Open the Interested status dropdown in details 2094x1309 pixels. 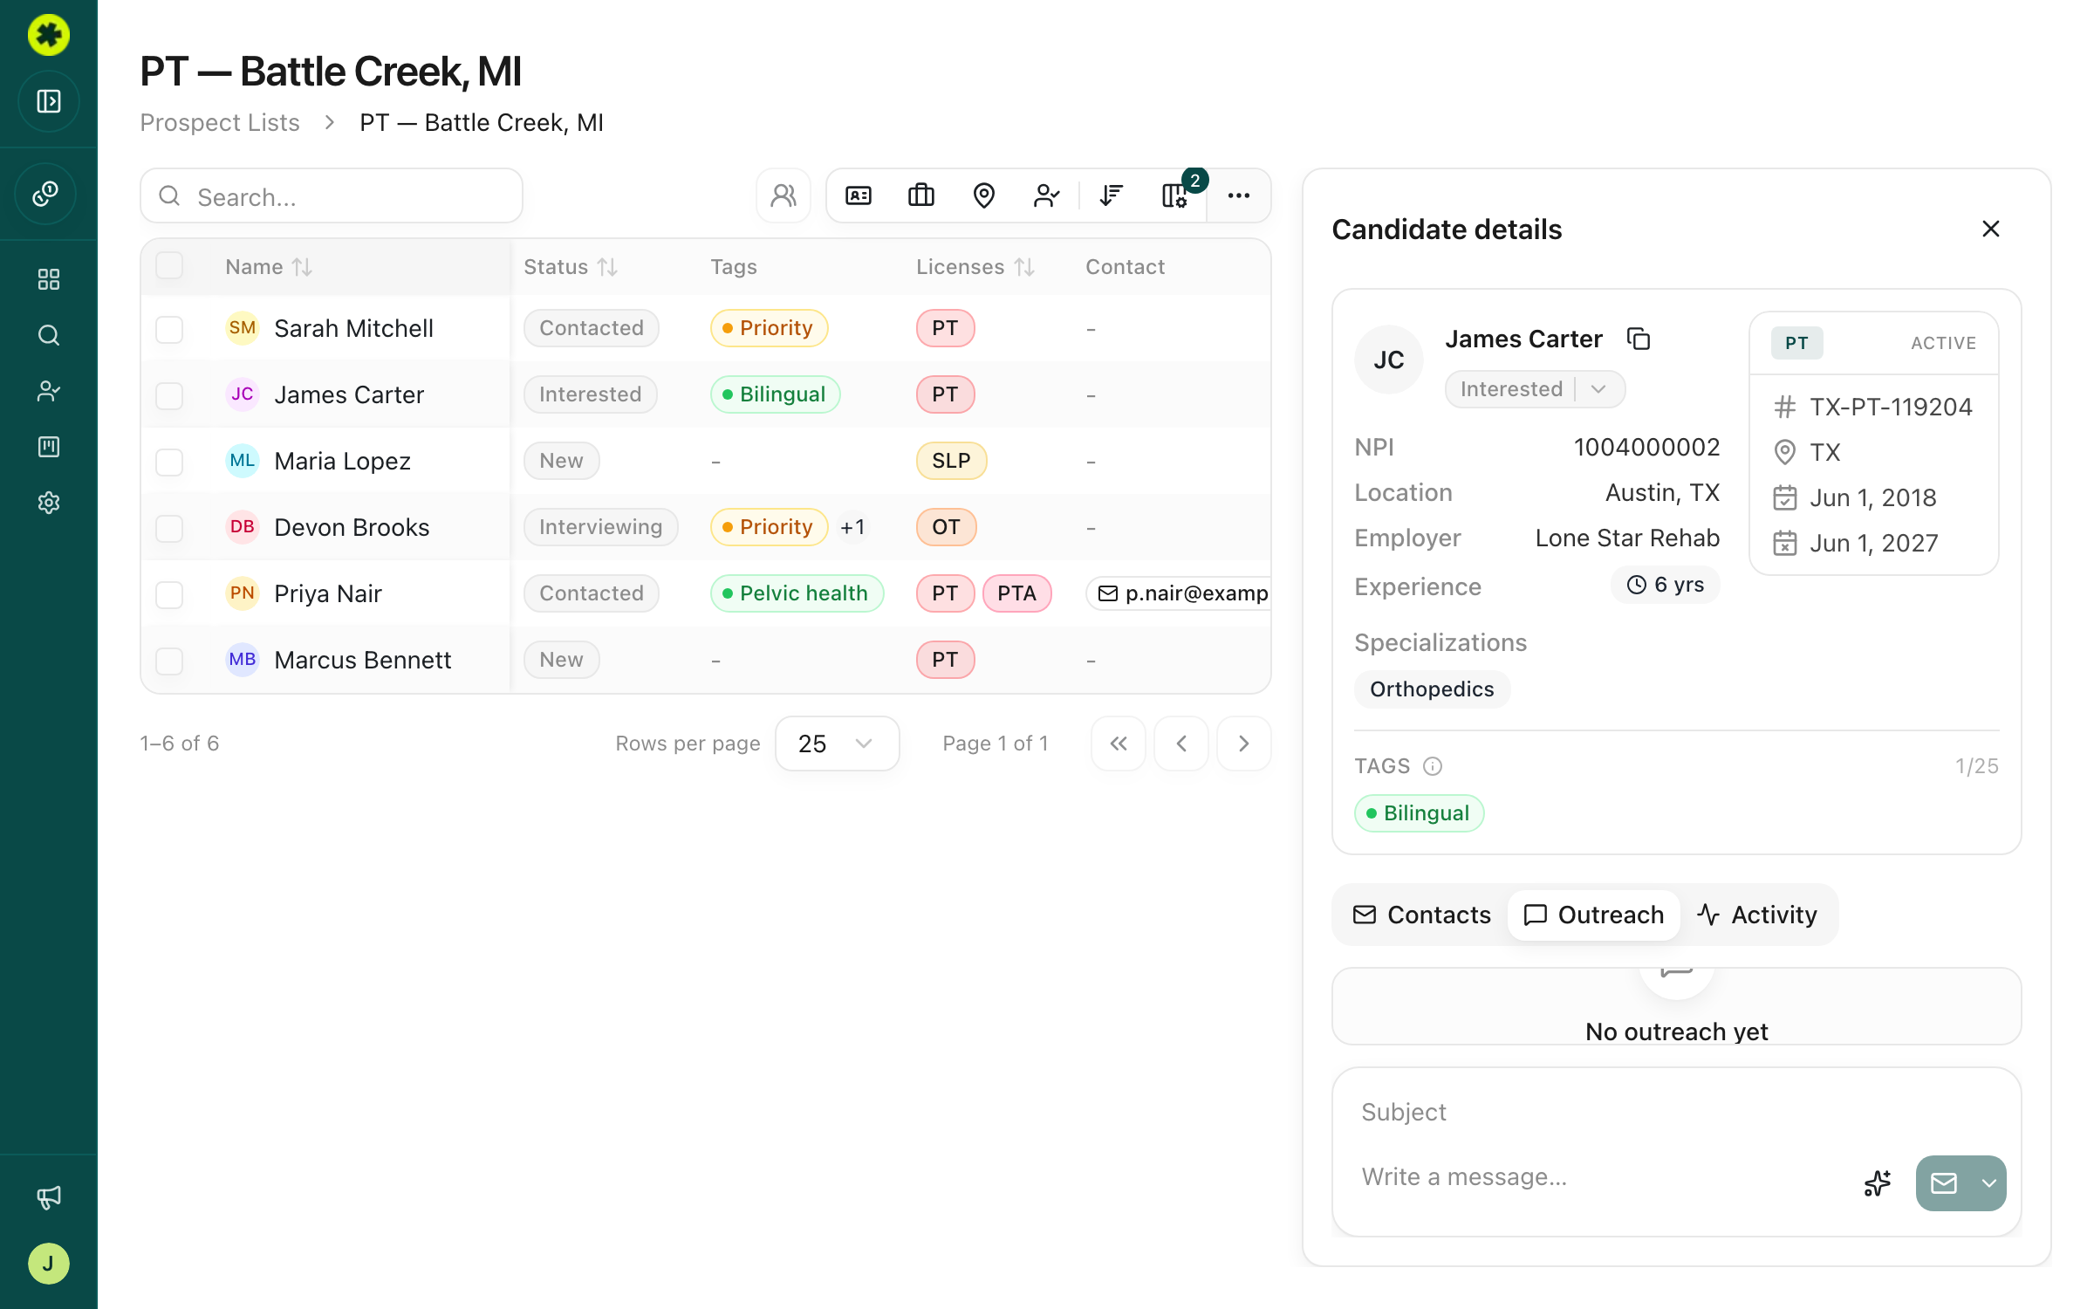click(1535, 389)
